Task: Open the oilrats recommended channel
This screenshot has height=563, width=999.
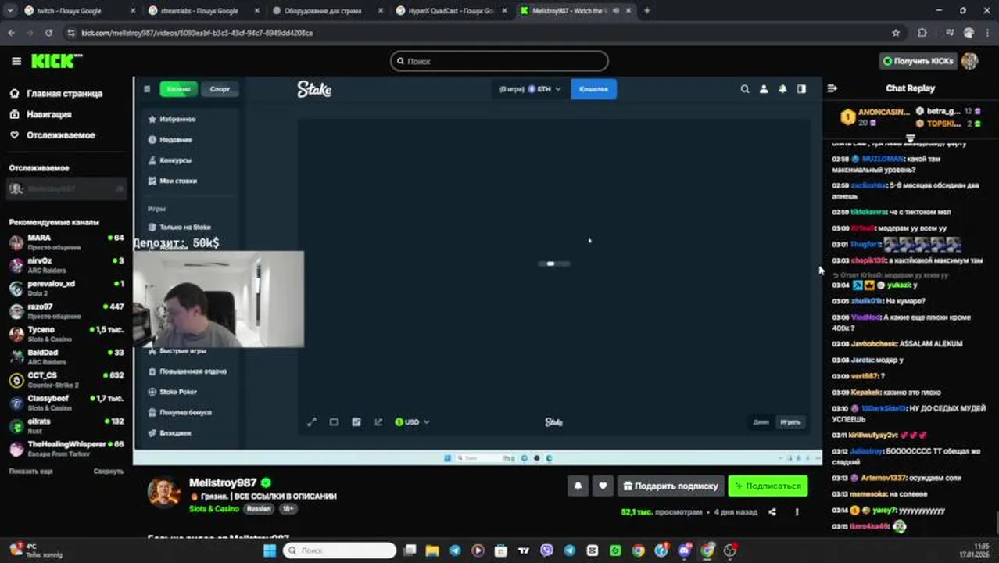Action: tap(66, 425)
